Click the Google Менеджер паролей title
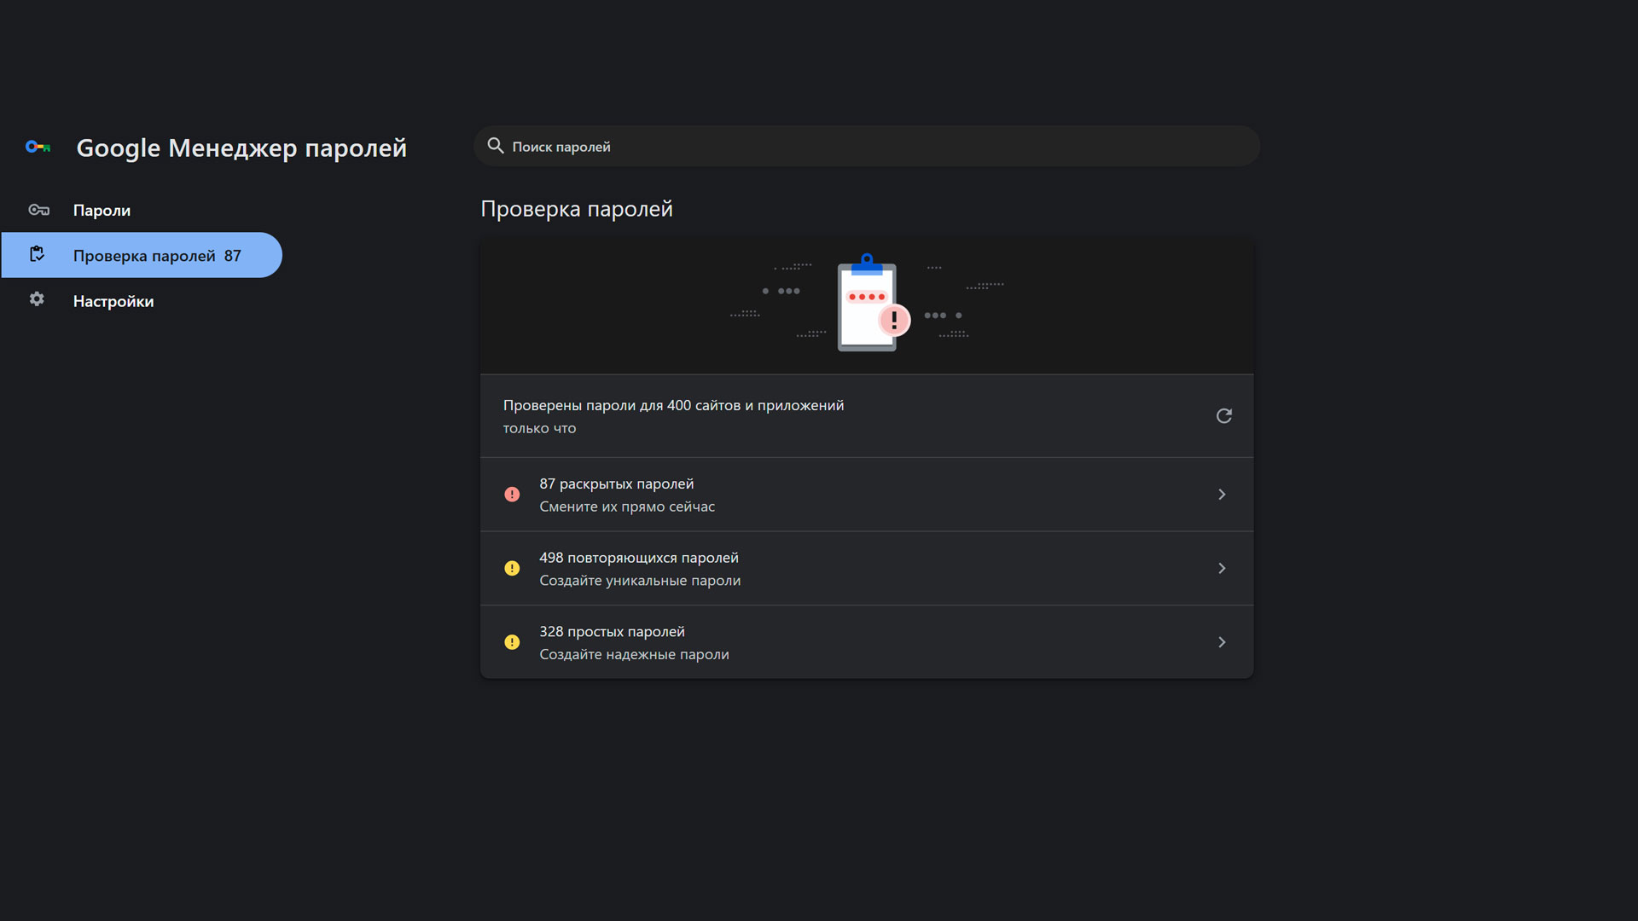Viewport: 1638px width, 921px height. point(241,148)
